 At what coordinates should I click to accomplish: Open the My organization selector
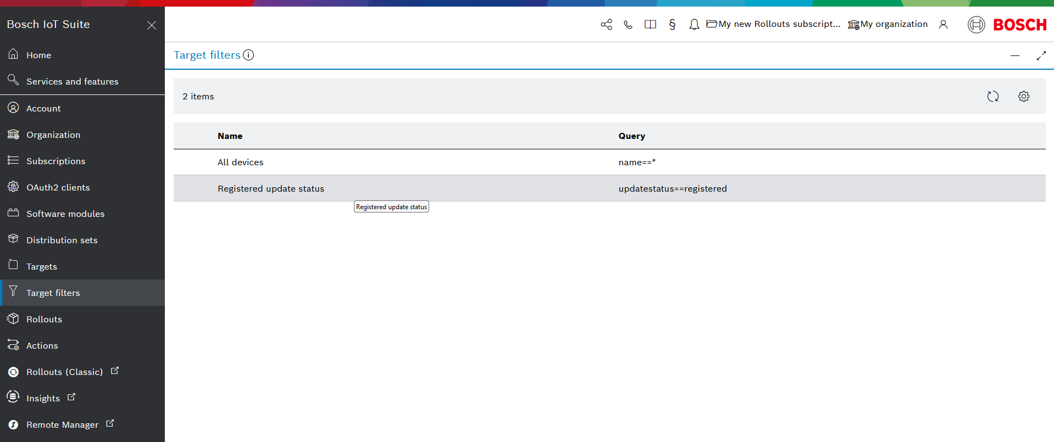click(x=887, y=24)
